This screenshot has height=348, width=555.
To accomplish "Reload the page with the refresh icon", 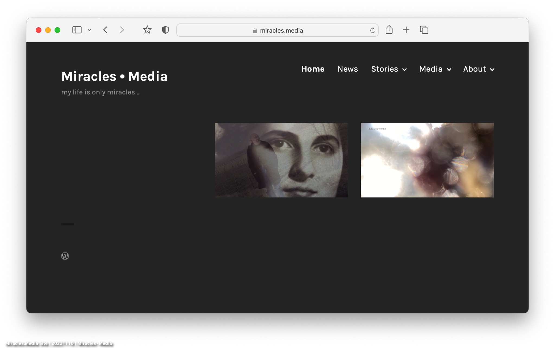I will (373, 30).
